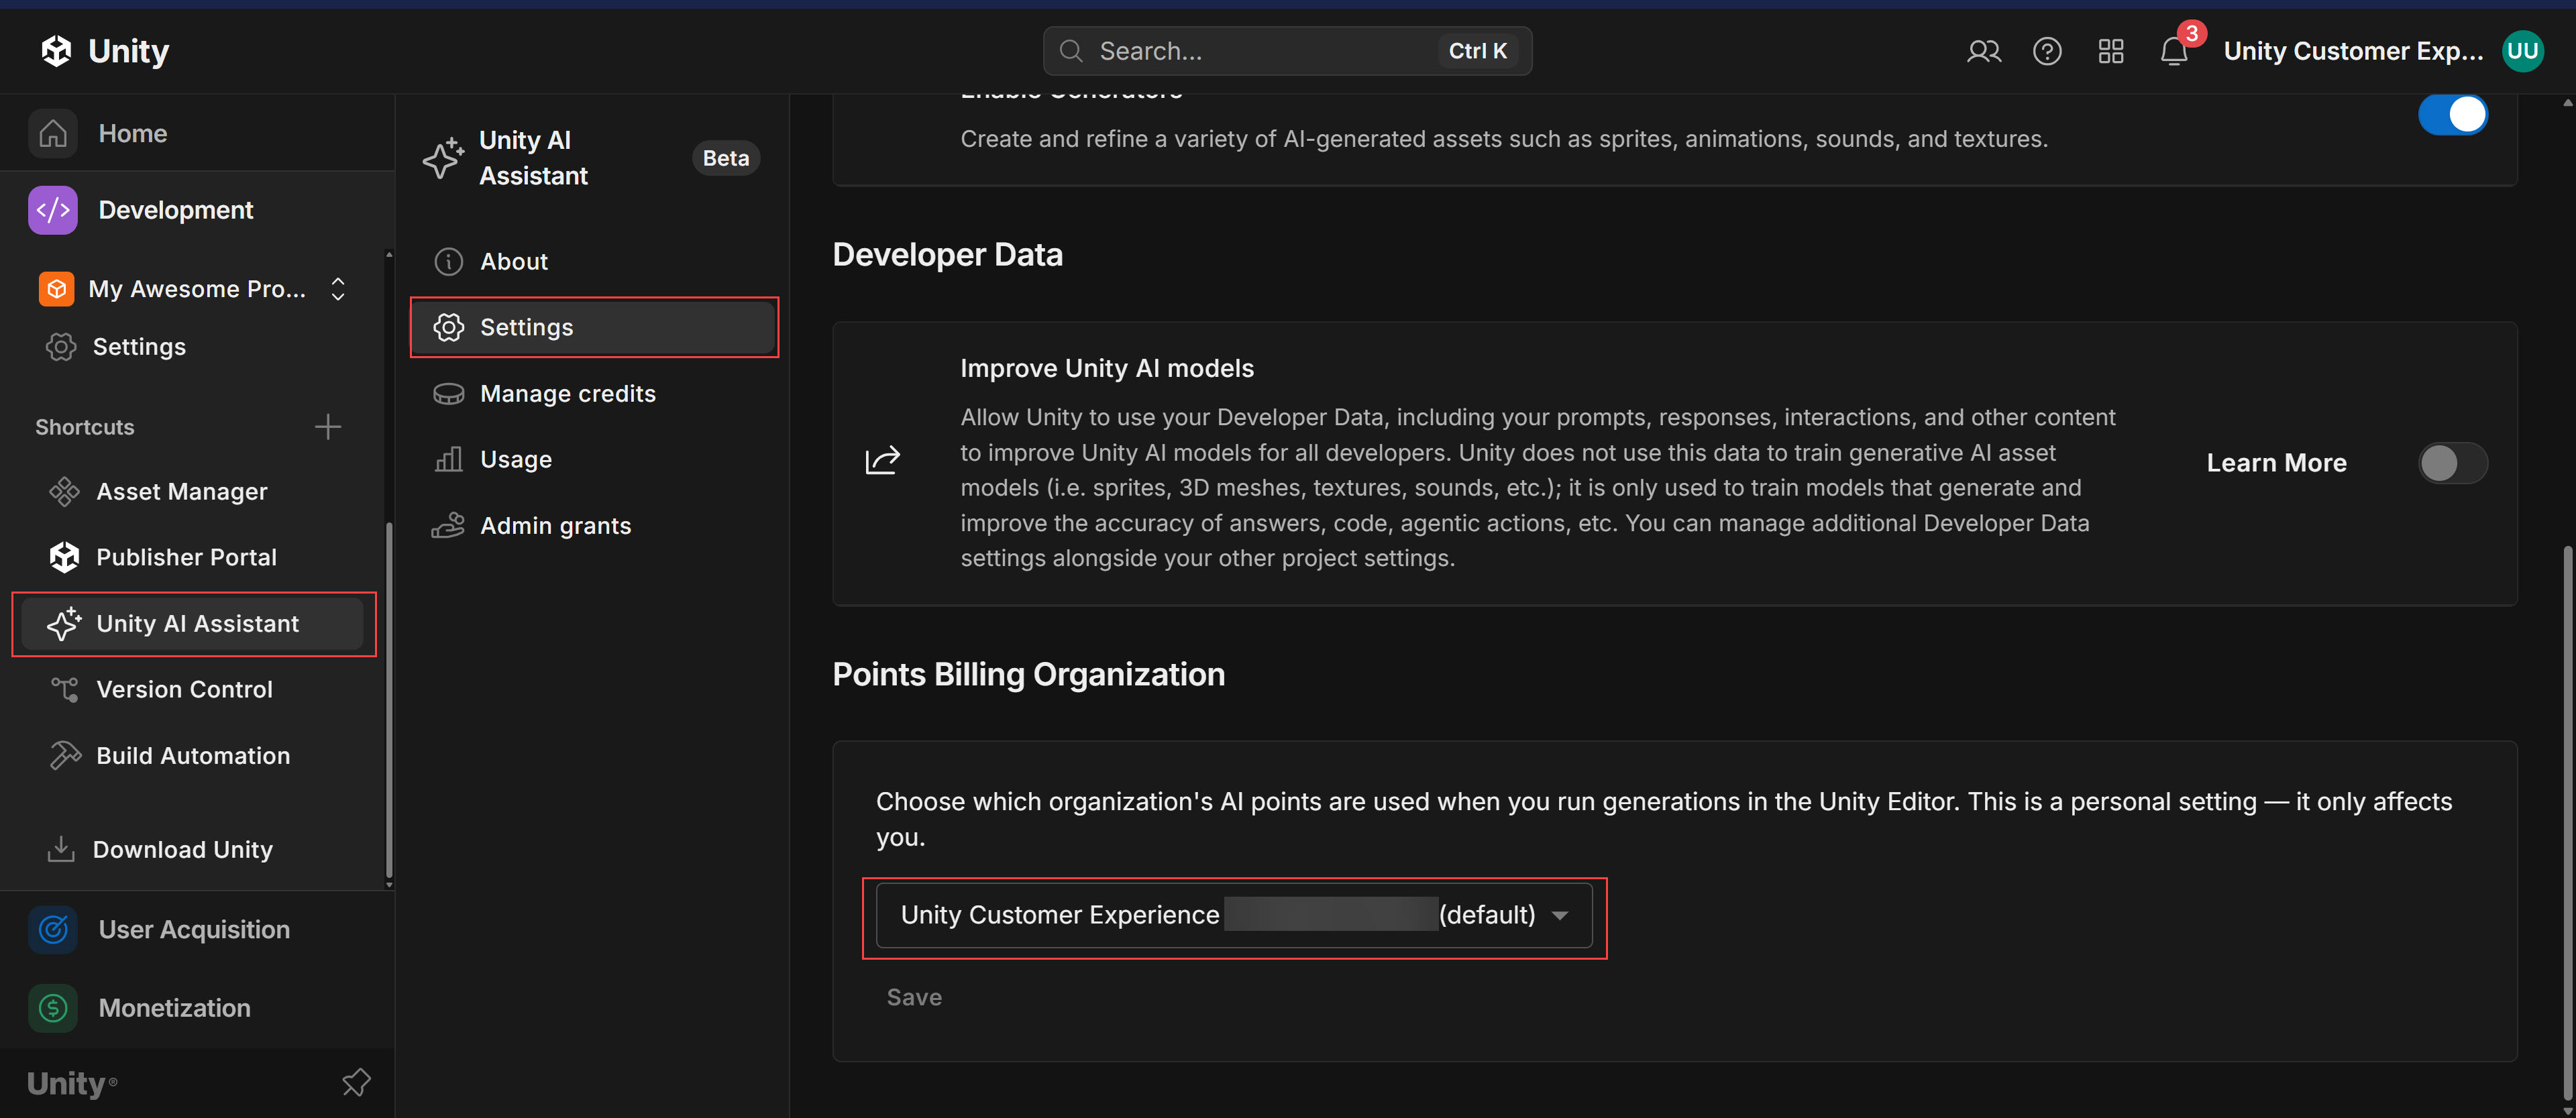Go to the Usage page
2576x1118 pixels.
click(x=595, y=460)
